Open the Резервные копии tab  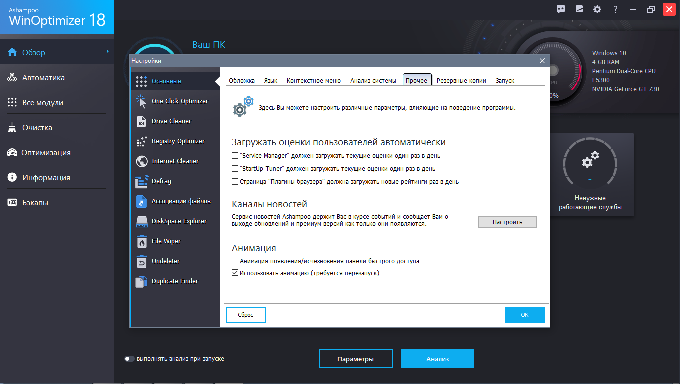click(461, 81)
